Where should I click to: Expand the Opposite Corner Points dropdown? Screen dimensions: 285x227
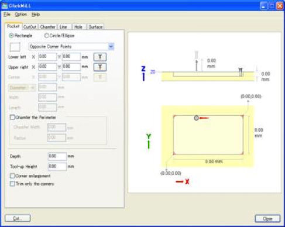111,47
